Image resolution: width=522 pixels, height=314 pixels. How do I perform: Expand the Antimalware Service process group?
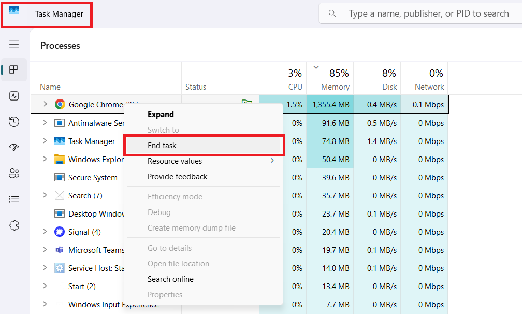point(45,123)
